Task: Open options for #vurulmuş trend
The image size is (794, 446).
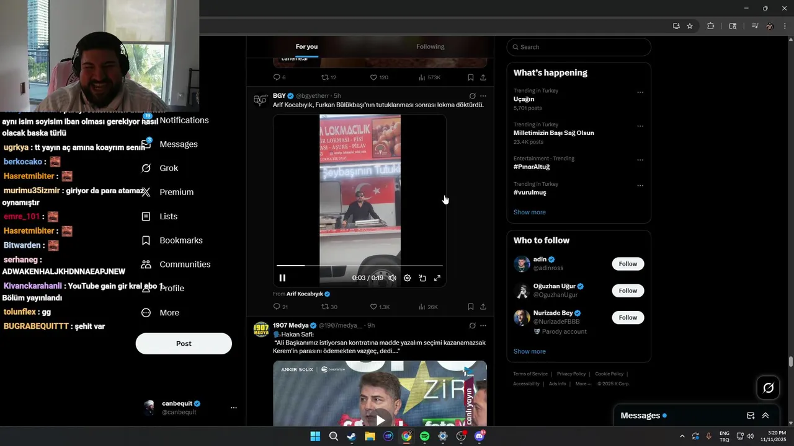Action: click(x=640, y=186)
